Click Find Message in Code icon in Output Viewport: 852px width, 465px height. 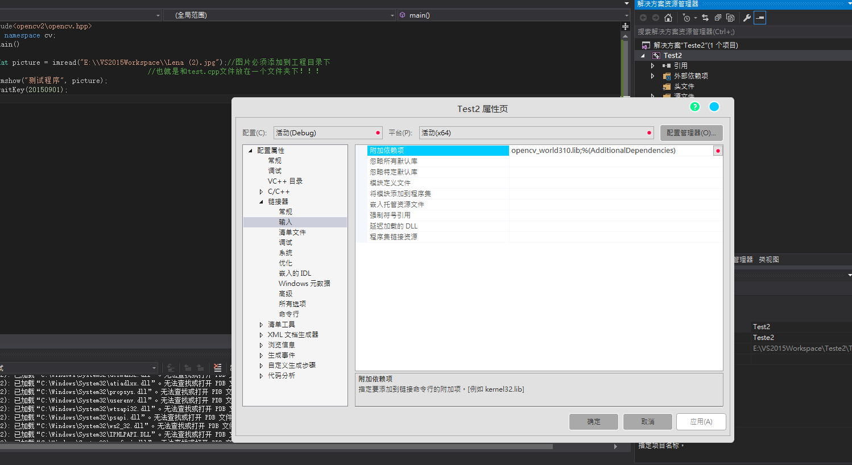coord(171,368)
